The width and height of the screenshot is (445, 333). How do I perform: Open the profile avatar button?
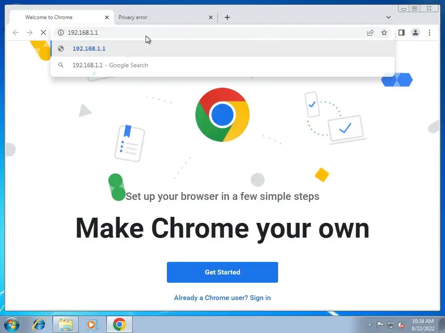click(x=415, y=33)
